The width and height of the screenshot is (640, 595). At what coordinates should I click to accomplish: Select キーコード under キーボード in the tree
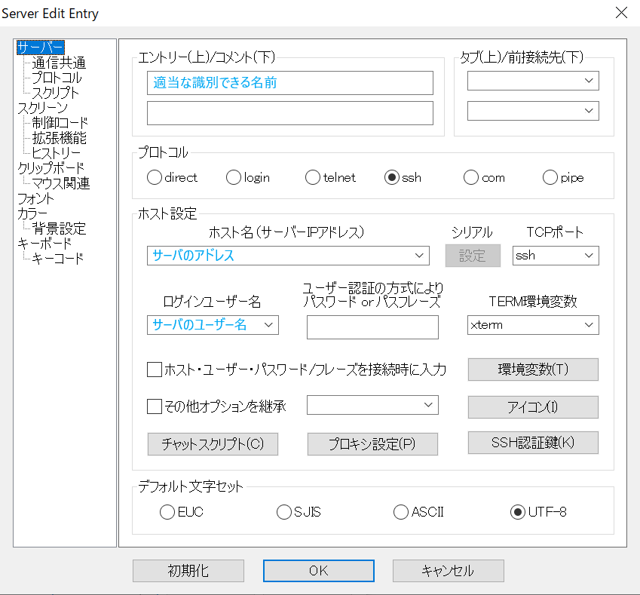(59, 259)
